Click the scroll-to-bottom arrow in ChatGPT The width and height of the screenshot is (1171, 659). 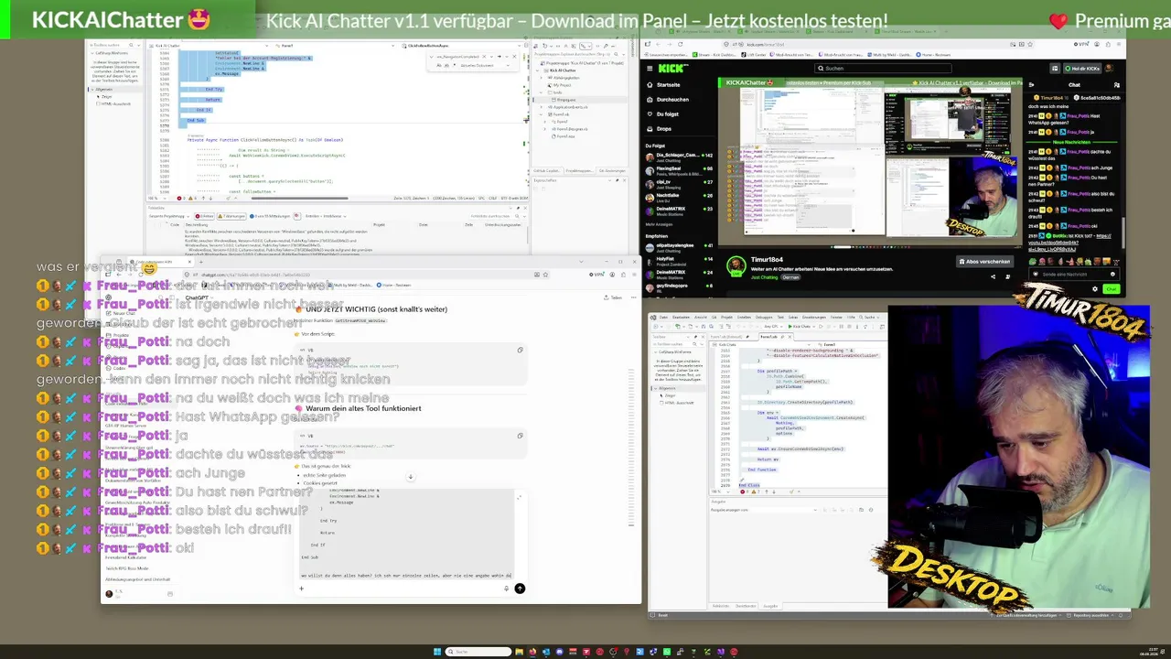pyautogui.click(x=411, y=477)
